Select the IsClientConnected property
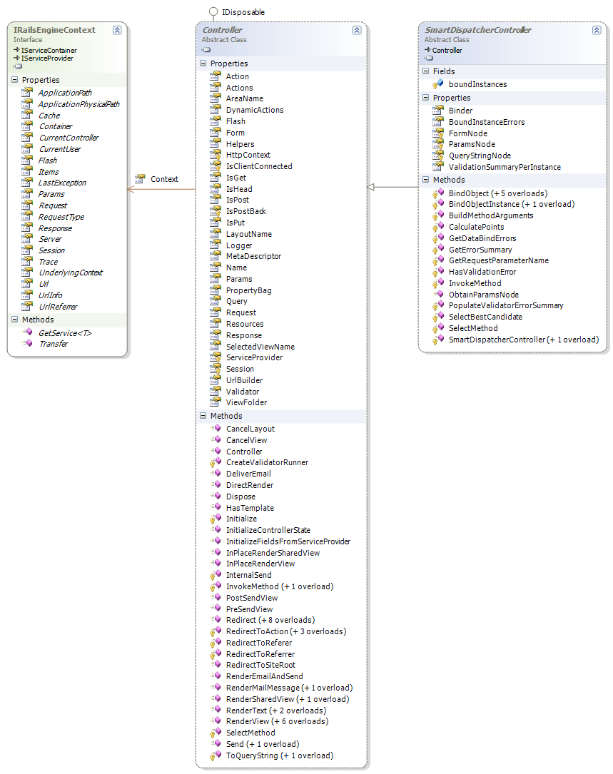Image resolution: width=613 pixels, height=774 pixels. pyautogui.click(x=259, y=166)
